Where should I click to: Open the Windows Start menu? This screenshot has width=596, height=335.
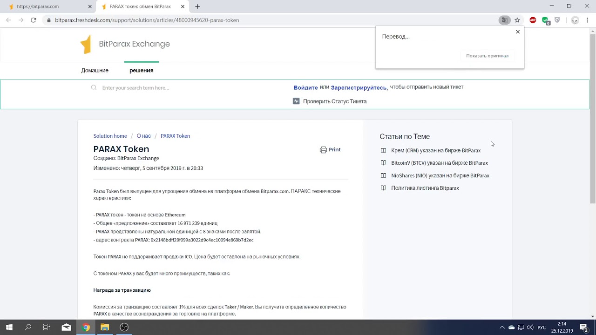coord(9,327)
